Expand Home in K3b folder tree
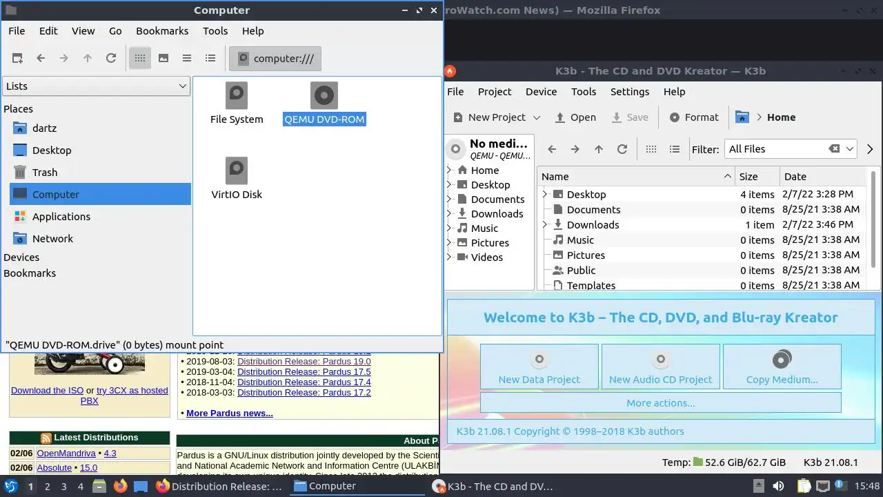 click(450, 170)
